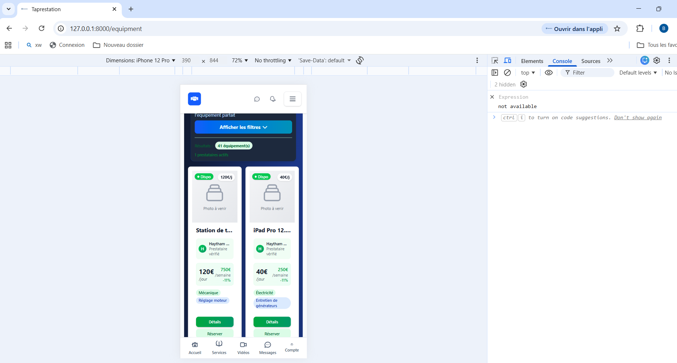Click the Afficher les filtres button

click(243, 127)
